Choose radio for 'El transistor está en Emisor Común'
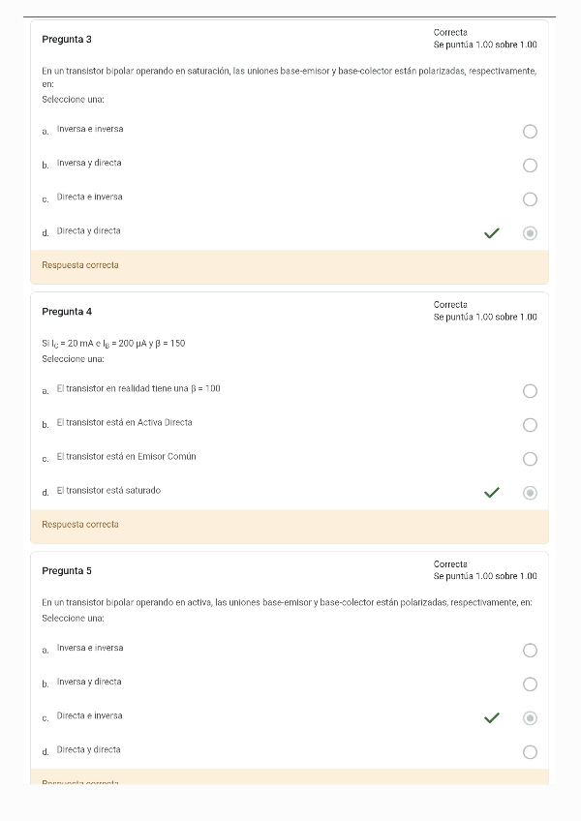The image size is (581, 821). pyautogui.click(x=530, y=459)
